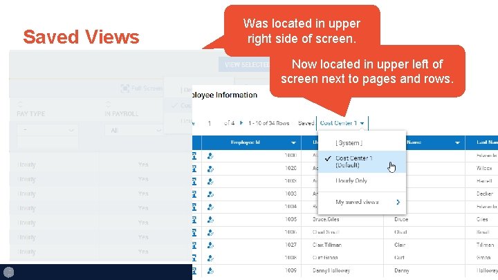Choose Hourly Only saved view

coord(351,180)
